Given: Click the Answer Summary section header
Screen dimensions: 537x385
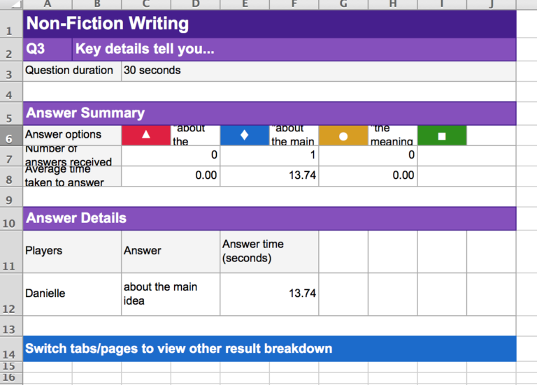Looking at the screenshot, I should 269,113.
